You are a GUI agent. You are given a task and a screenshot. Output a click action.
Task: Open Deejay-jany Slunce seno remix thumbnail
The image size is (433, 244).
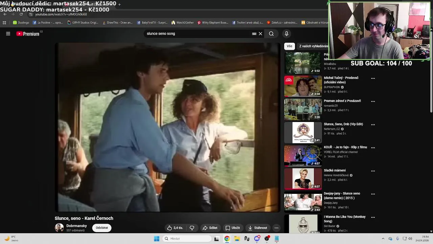point(303,202)
